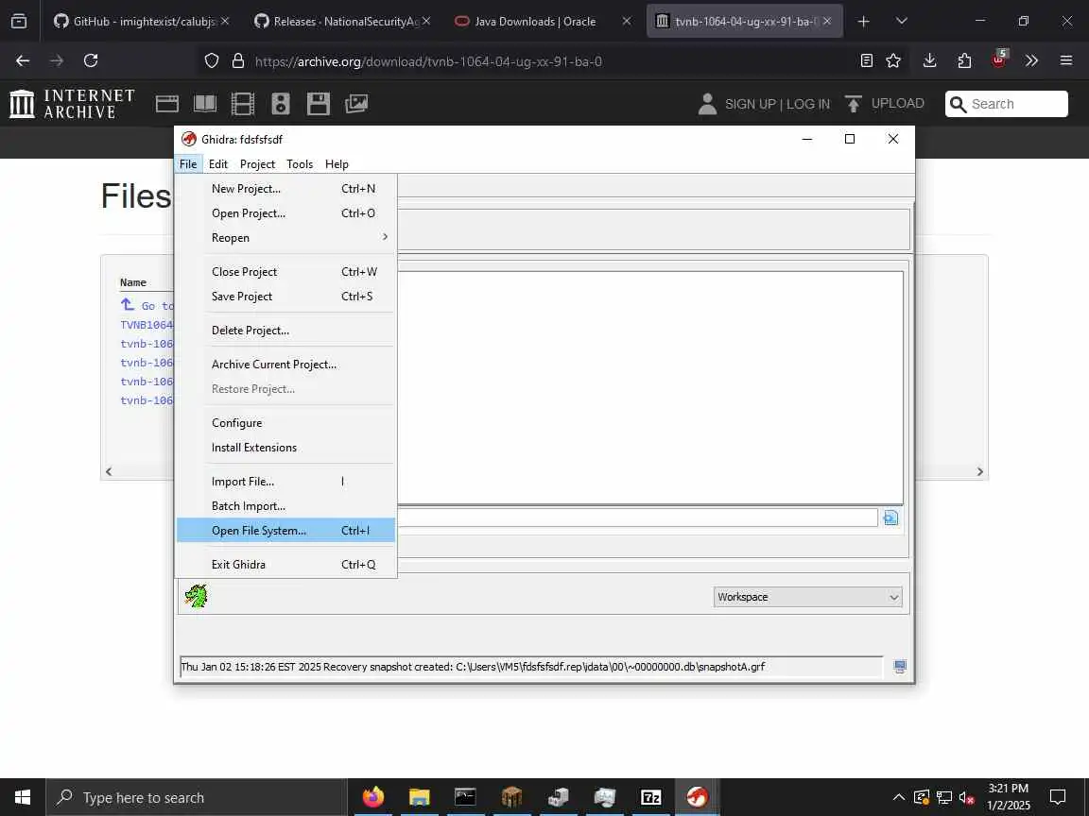Open Firefox from the Windows taskbar
This screenshot has width=1089, height=816.
[x=373, y=797]
